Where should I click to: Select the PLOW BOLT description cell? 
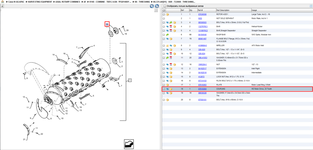(x=233, y=81)
